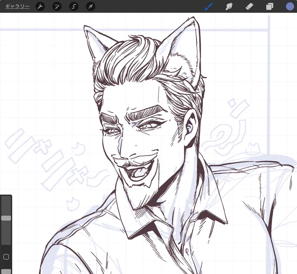Select the Brush paint tool
297x274 pixels.
coord(209,7)
